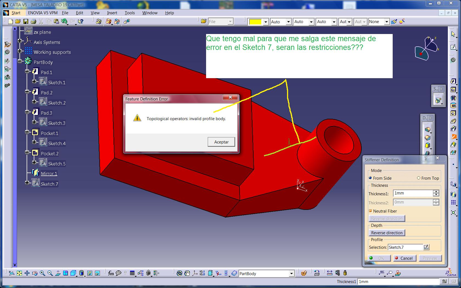Open the Sketcher tool on right toolbar
461x288 pixels.
click(x=453, y=47)
